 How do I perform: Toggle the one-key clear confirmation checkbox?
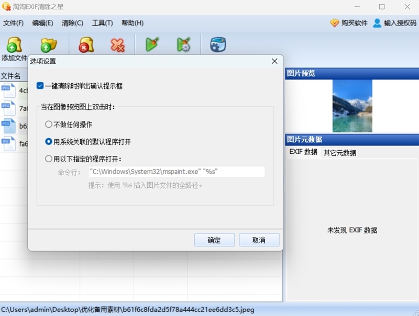tap(40, 86)
